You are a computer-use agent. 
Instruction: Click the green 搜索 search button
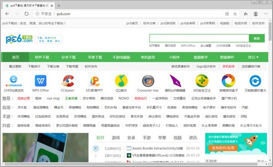[x=257, y=38]
